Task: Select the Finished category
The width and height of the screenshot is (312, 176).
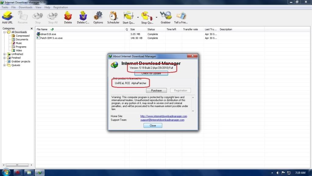Action: (x=16, y=58)
